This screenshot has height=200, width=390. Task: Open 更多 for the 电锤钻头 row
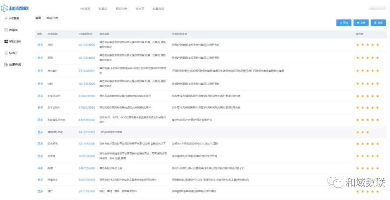point(40,180)
